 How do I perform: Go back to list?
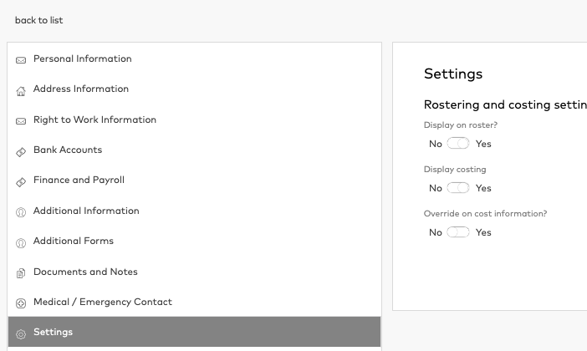coord(39,20)
